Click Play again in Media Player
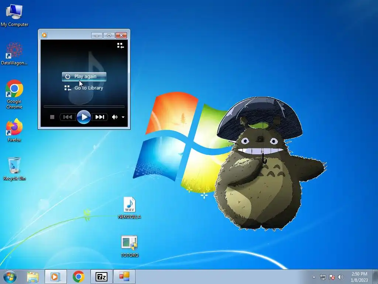 84,77
